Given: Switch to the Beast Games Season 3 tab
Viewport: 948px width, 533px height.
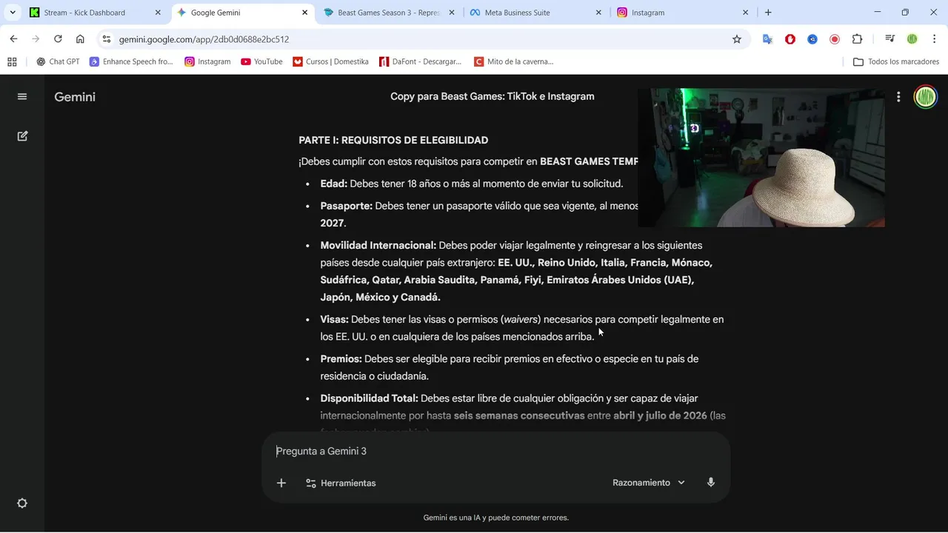Looking at the screenshot, I should tap(388, 13).
